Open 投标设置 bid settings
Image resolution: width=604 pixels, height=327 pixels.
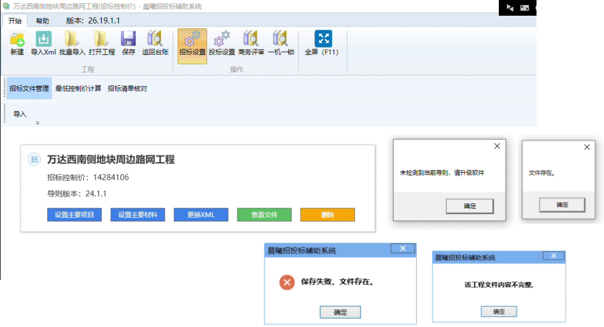(222, 39)
